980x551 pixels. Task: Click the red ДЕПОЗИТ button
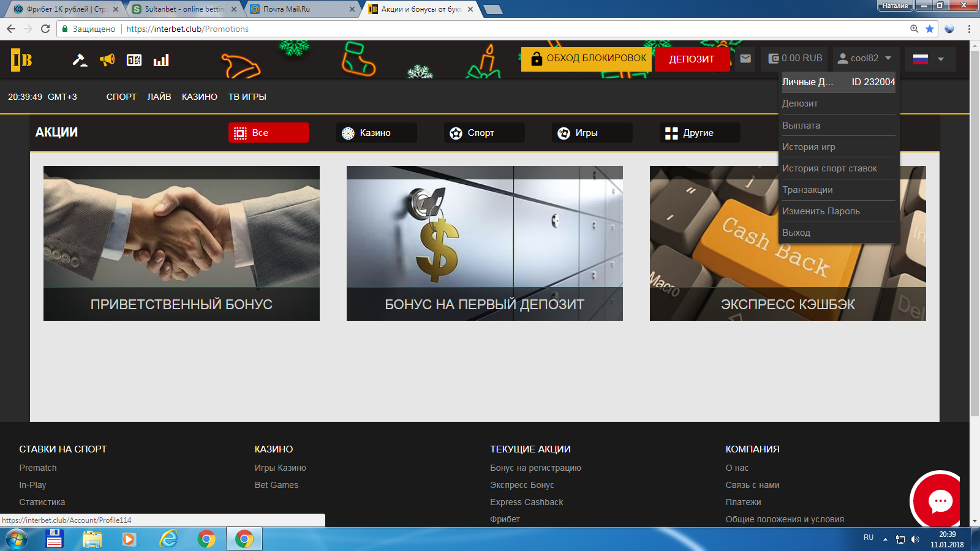tap(692, 59)
